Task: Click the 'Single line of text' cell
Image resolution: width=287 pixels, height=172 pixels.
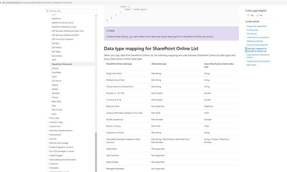Action: [114, 73]
